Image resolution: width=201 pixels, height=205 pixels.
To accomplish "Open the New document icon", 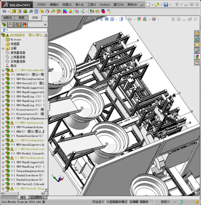I will [x=148, y=5].
